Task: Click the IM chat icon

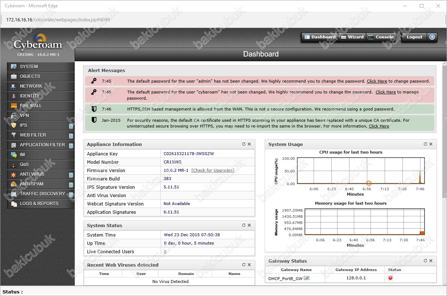Action: click(x=14, y=155)
